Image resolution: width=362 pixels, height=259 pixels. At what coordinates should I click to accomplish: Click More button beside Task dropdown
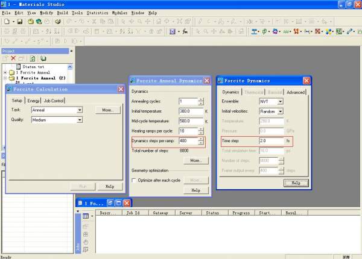coord(107,110)
